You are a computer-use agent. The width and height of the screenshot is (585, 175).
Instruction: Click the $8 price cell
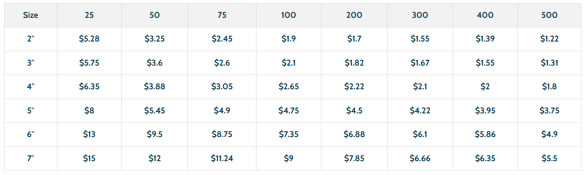tap(89, 111)
